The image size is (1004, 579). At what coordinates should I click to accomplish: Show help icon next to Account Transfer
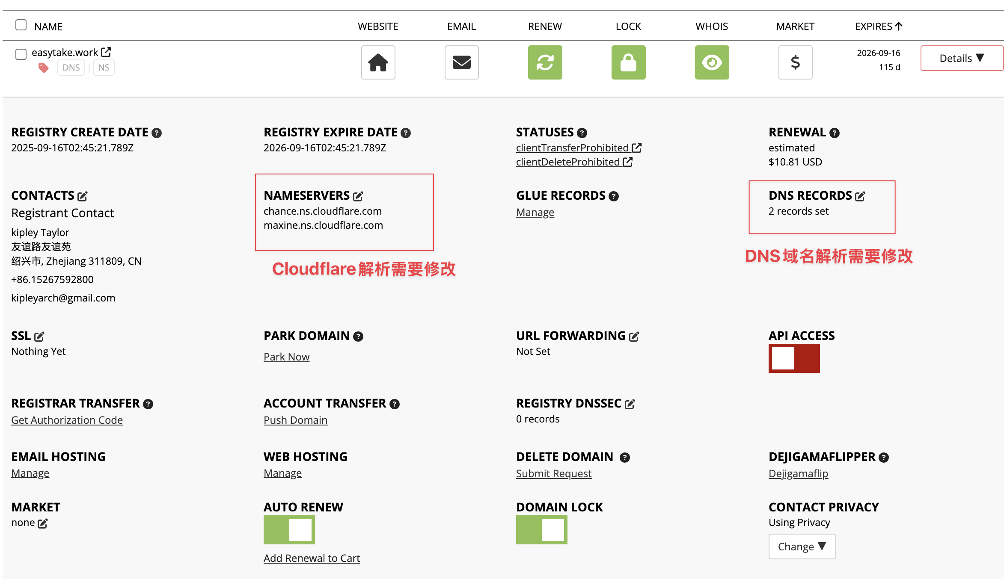point(394,404)
